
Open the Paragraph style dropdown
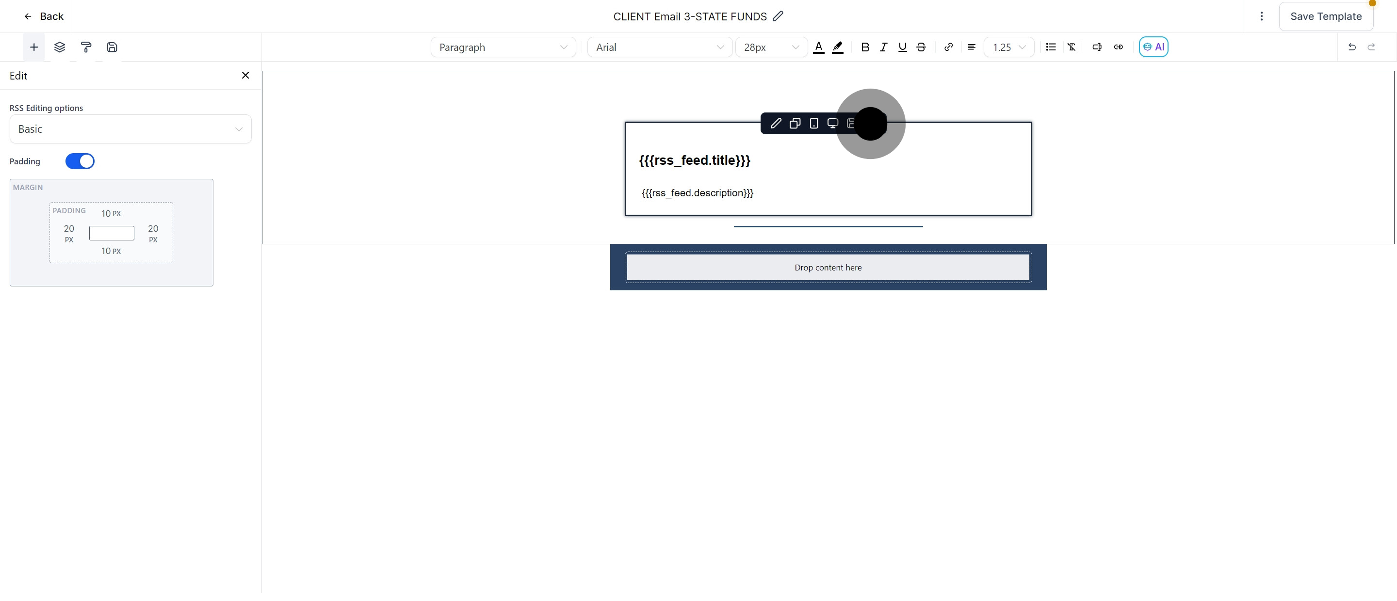[x=503, y=47]
